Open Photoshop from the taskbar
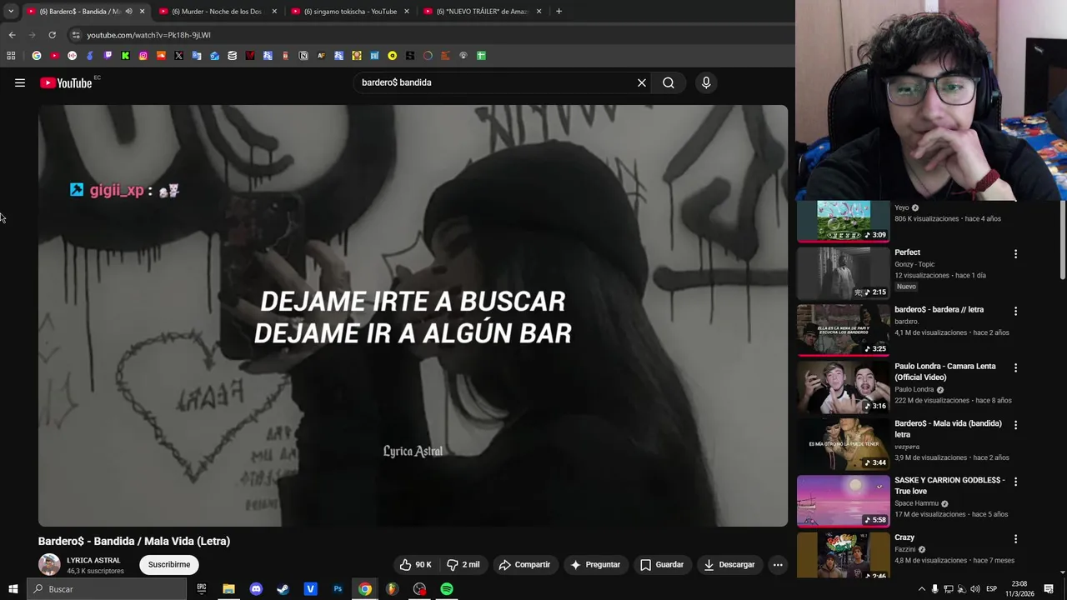The height and width of the screenshot is (600, 1067). tap(338, 589)
